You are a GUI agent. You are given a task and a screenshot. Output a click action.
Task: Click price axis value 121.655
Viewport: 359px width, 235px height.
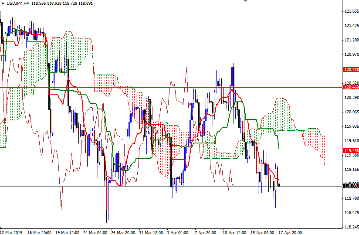(x=352, y=11)
